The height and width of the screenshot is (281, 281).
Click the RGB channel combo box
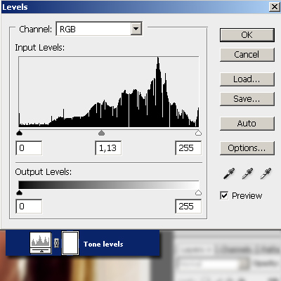[99, 29]
